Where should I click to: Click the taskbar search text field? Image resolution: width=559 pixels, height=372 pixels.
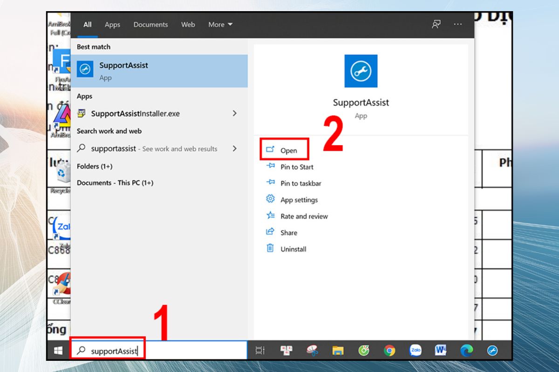(x=158, y=351)
